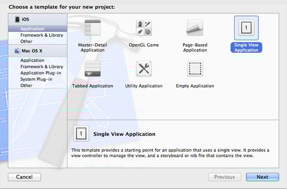The image size is (287, 189).
Task: Select the Mac OS X Other category
Action: point(26,86)
